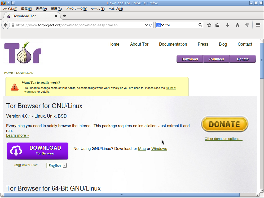The height and width of the screenshot is (198, 264).
Task: Click the HOME breadcrumb link
Action: [x=8, y=73]
